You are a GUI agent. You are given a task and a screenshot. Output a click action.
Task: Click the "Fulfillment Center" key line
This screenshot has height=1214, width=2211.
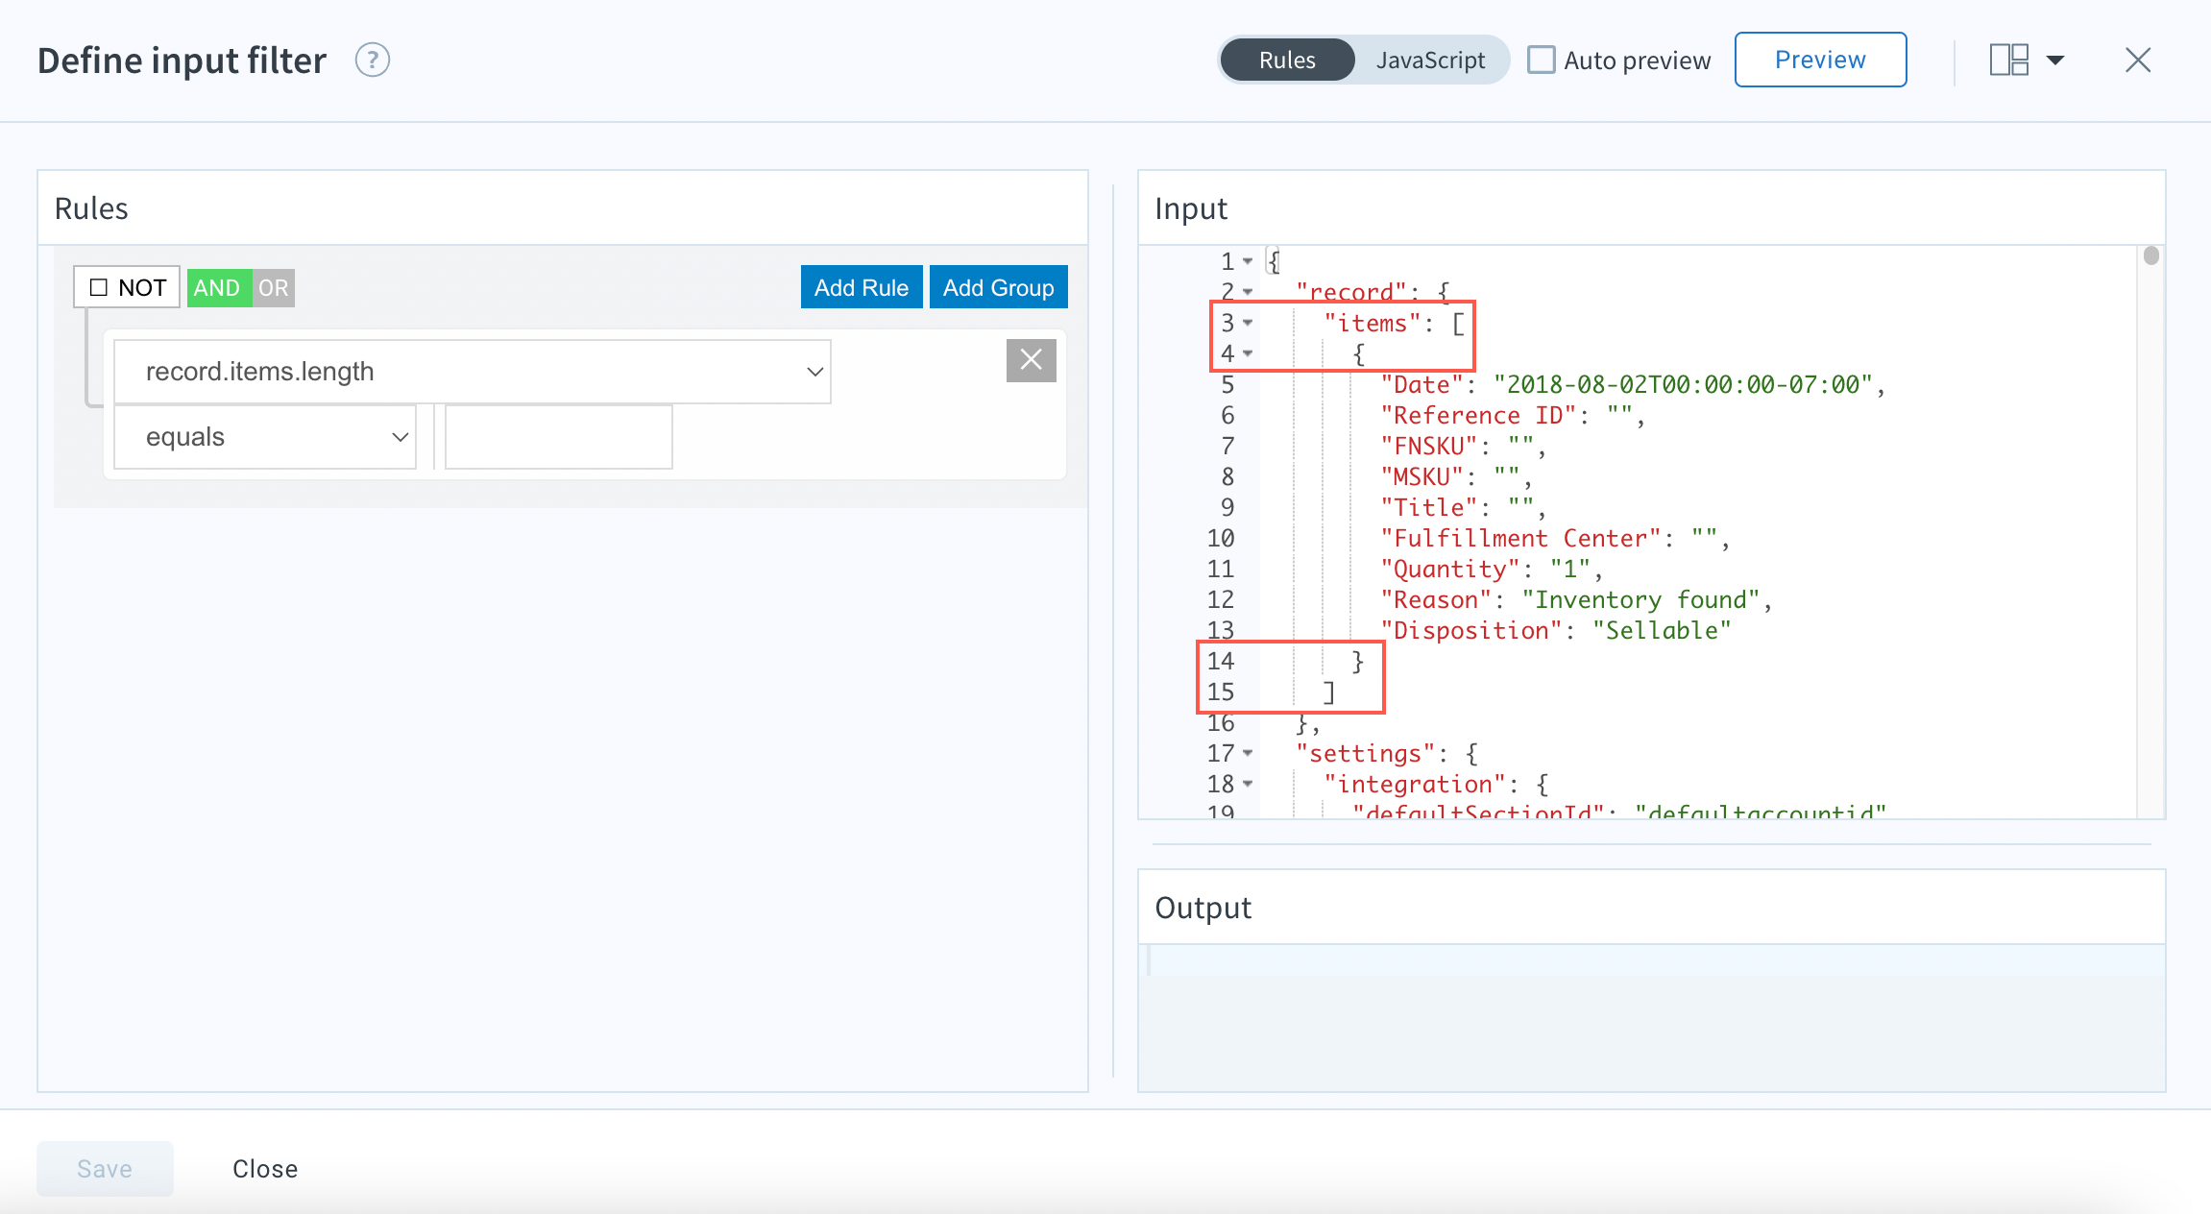[1555, 539]
